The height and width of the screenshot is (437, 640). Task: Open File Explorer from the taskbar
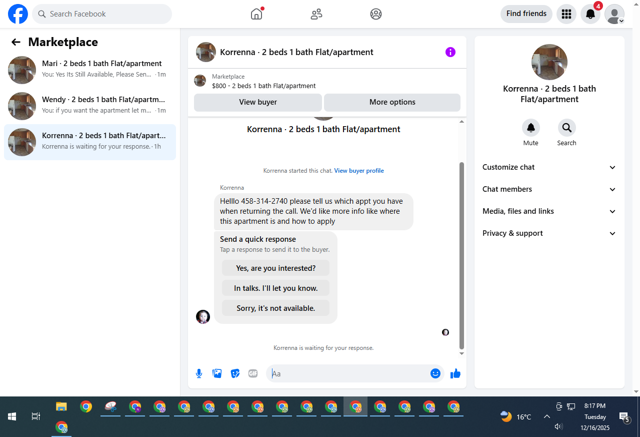click(x=61, y=407)
